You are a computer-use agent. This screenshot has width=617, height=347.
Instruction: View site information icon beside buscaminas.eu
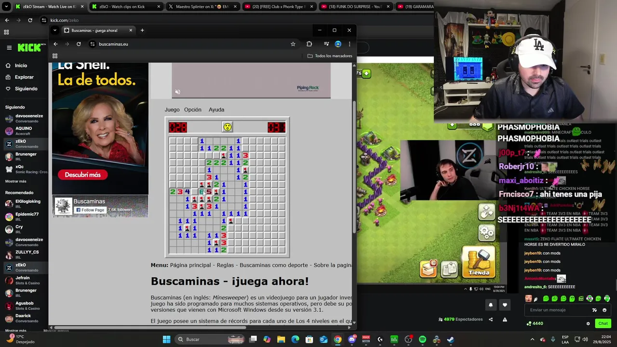pyautogui.click(x=92, y=44)
